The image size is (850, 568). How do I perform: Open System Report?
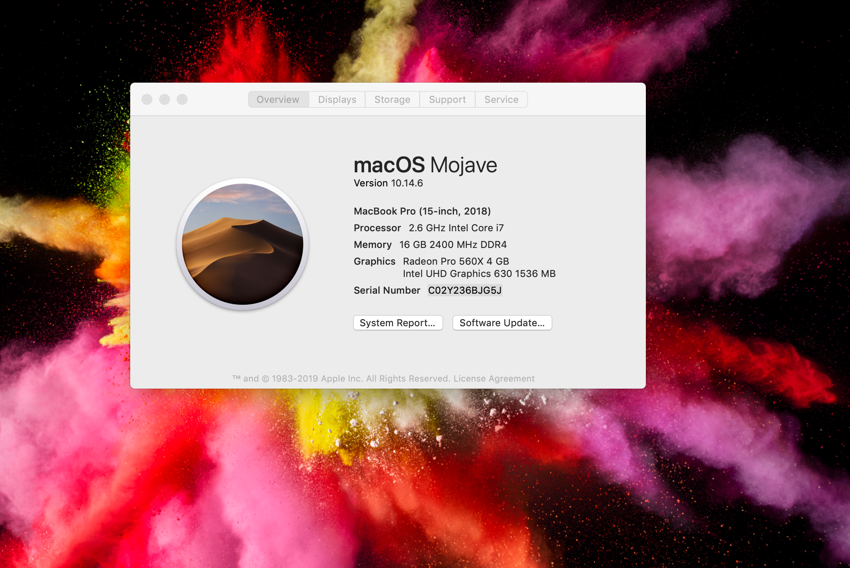(x=398, y=323)
